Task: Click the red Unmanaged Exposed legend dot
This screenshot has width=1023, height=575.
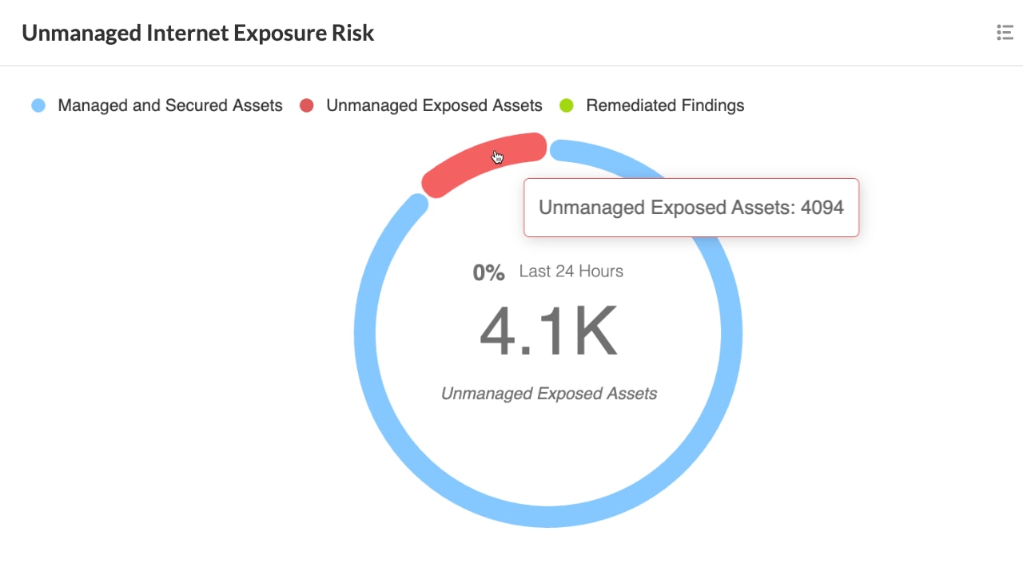Action: 306,105
